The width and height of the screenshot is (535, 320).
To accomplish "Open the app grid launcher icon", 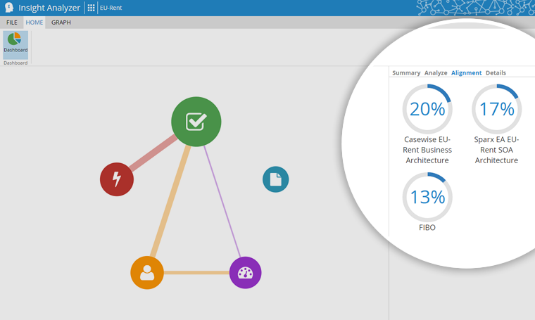I will pos(91,8).
